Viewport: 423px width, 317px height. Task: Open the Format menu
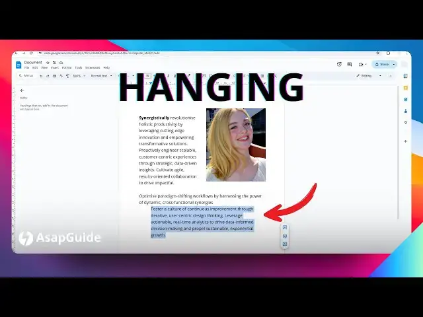pos(67,67)
